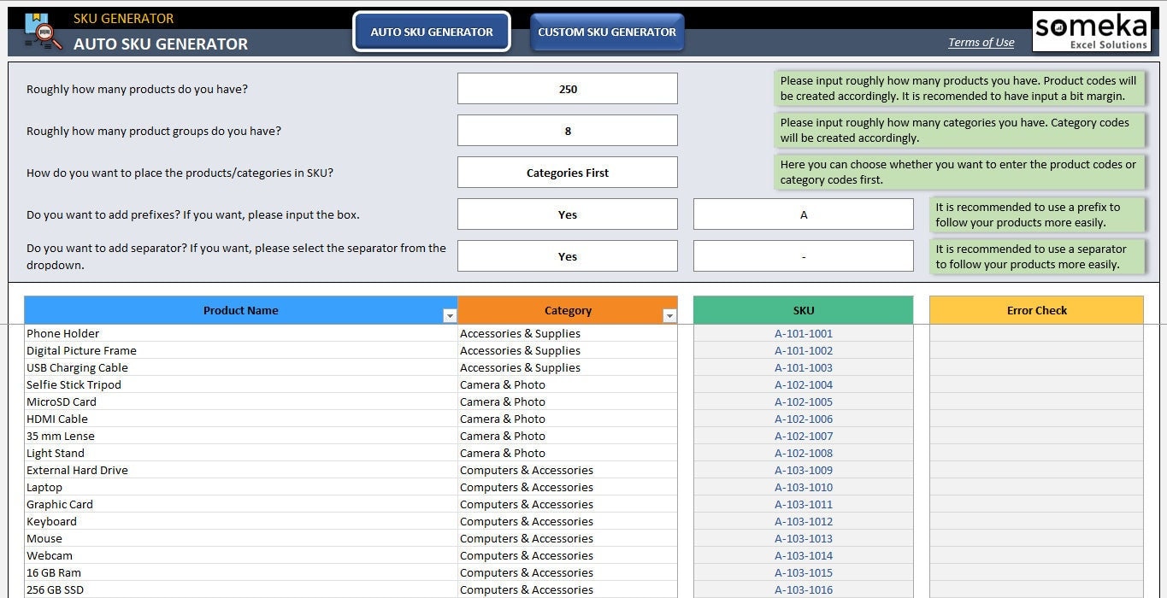Switch to the Custom SKU Generator tab
The image size is (1167, 598).
point(606,32)
